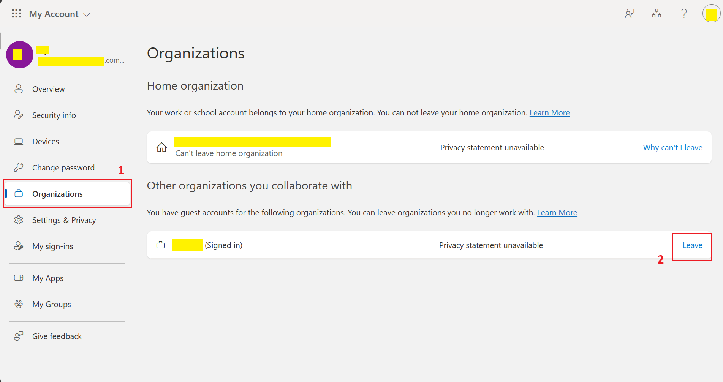
Task: Click the Organizations briefcase icon
Action: (18, 193)
